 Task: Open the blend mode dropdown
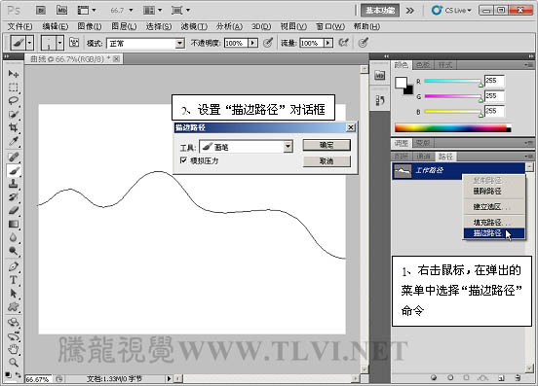[179, 44]
